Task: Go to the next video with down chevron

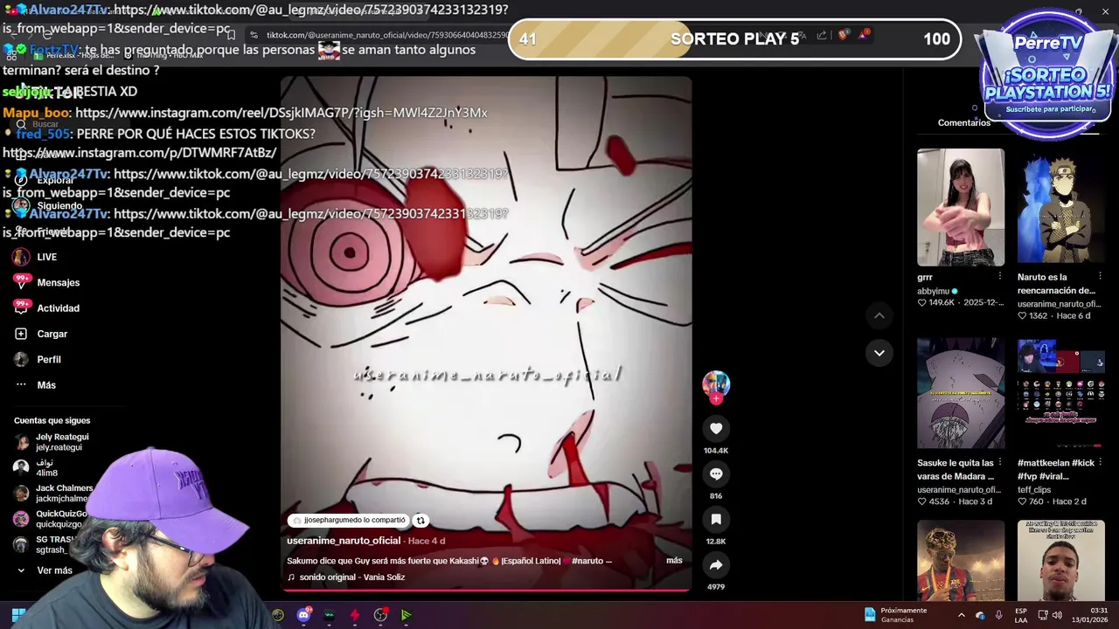Action: [x=879, y=353]
